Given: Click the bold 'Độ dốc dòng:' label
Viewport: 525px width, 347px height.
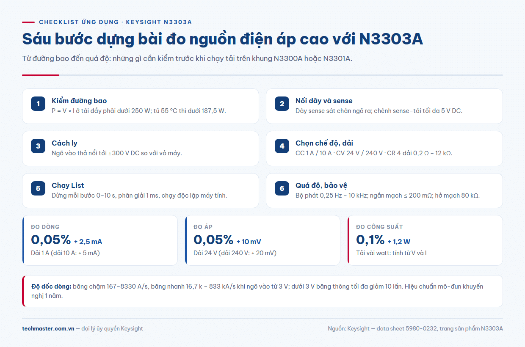Looking at the screenshot, I should pos(51,286).
